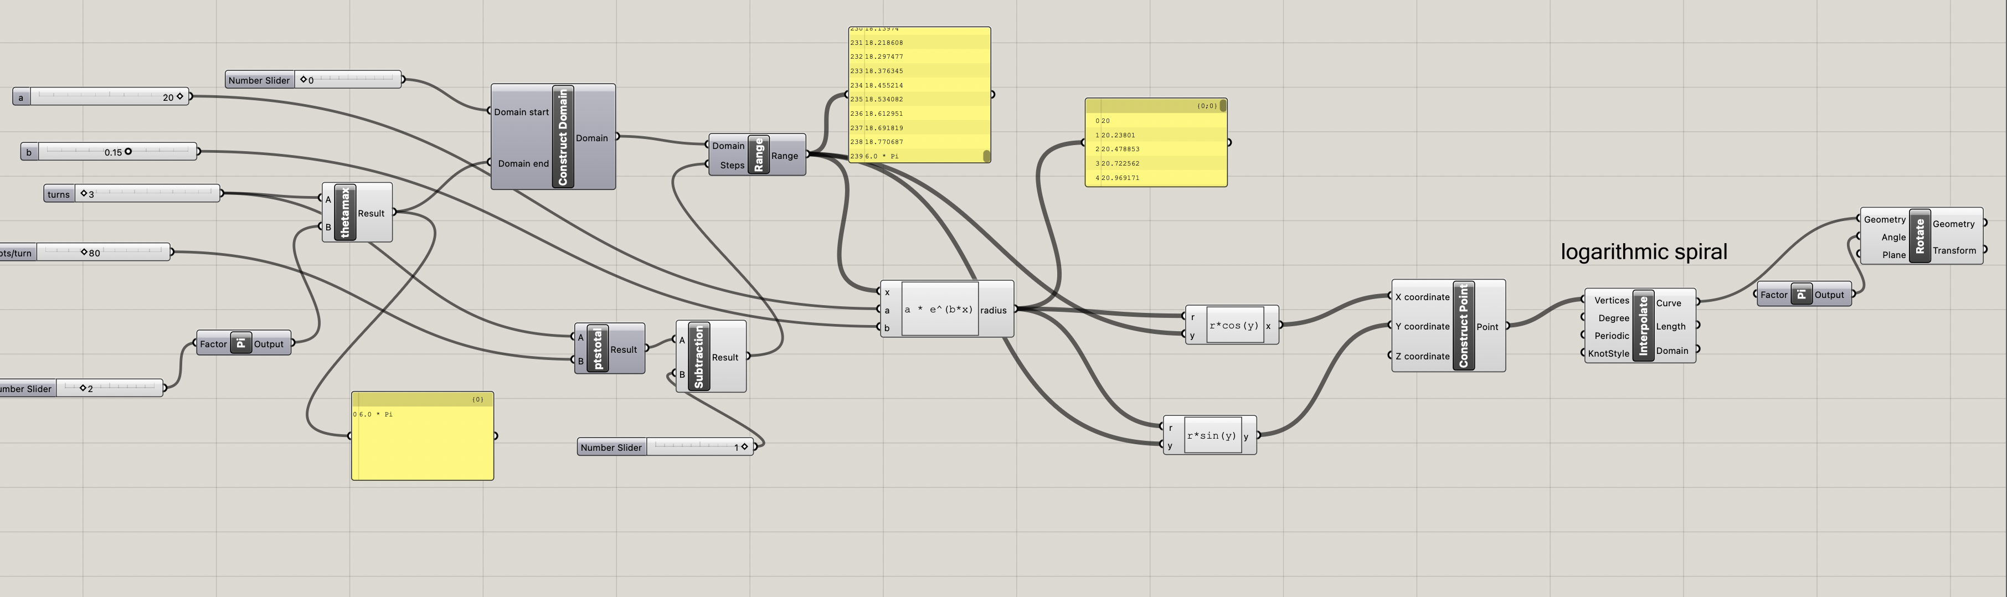Select the r*sin(y) expression component

point(1211,436)
